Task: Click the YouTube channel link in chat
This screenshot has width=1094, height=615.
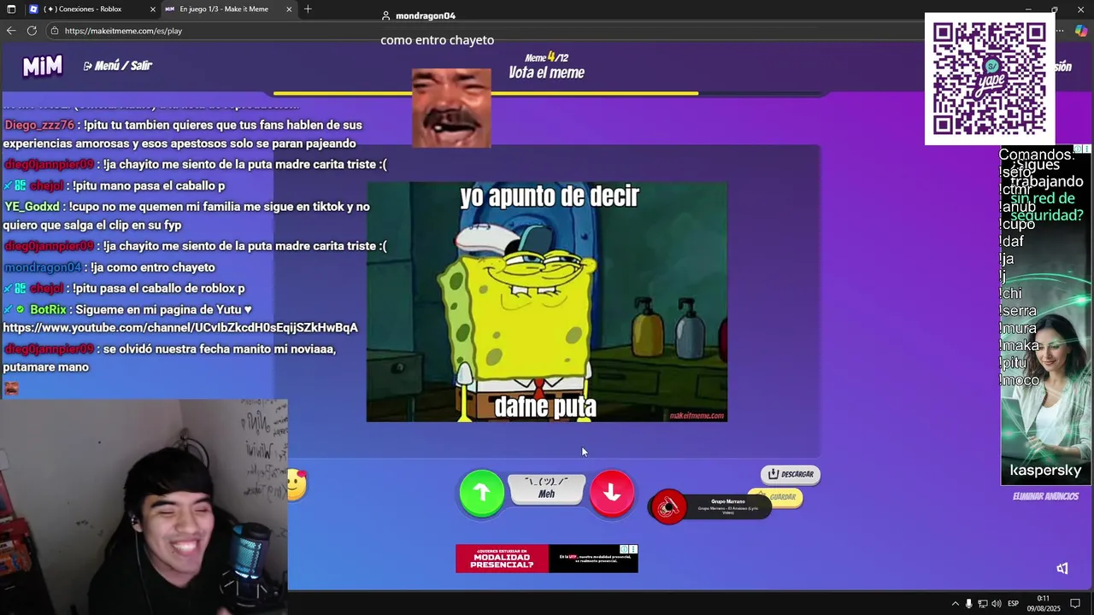Action: click(x=180, y=328)
